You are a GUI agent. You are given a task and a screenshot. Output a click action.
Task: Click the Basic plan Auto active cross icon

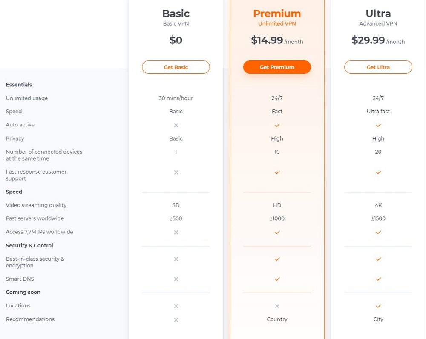[x=176, y=125]
